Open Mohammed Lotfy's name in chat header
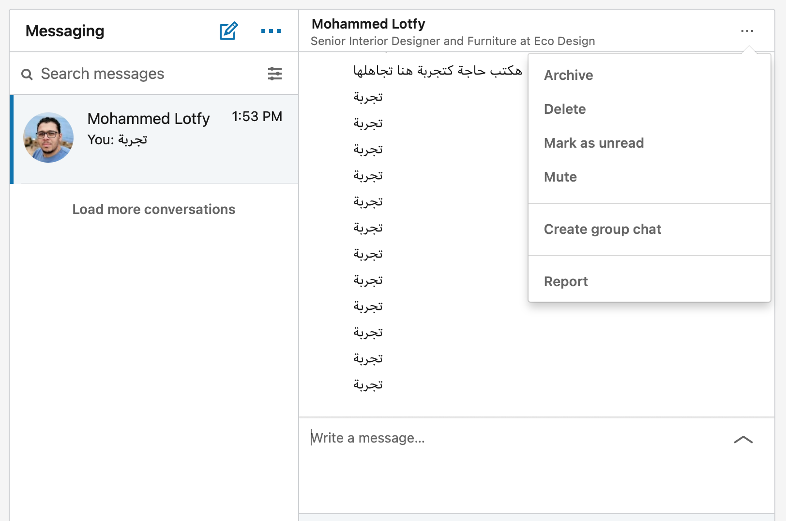786x521 pixels. tap(368, 24)
